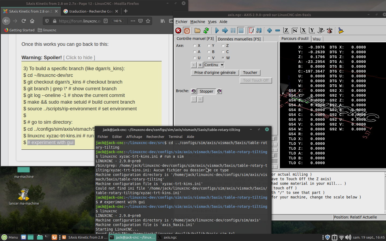Toggle the emergency stop button in AXIS
The height and width of the screenshot is (241, 386).
point(178,31)
